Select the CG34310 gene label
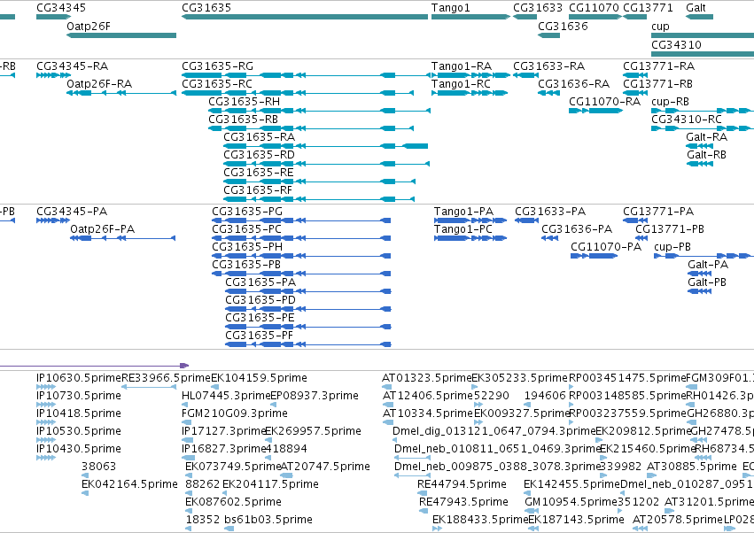 pyautogui.click(x=676, y=44)
